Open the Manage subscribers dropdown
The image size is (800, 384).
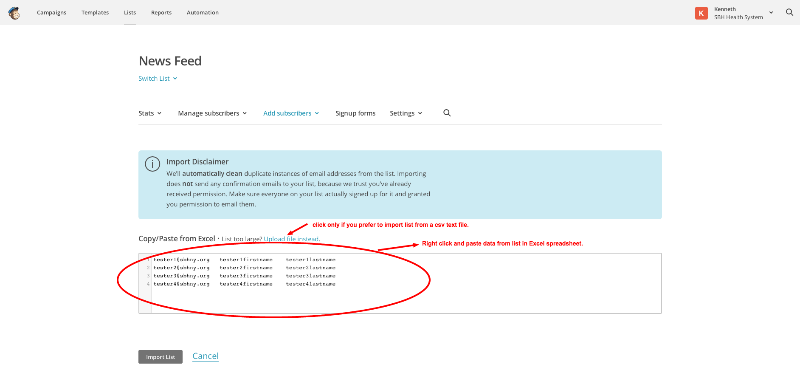[212, 113]
